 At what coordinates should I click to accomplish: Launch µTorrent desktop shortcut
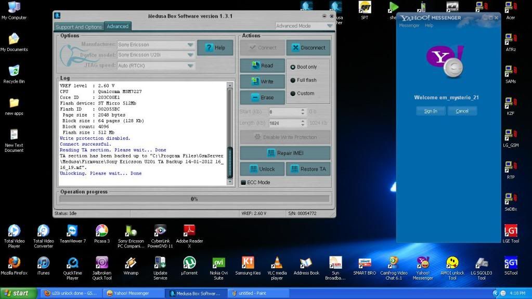tap(189, 266)
